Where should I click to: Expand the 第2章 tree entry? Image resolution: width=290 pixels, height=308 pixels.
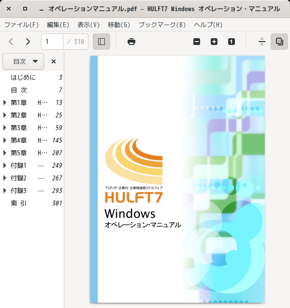click(5, 115)
